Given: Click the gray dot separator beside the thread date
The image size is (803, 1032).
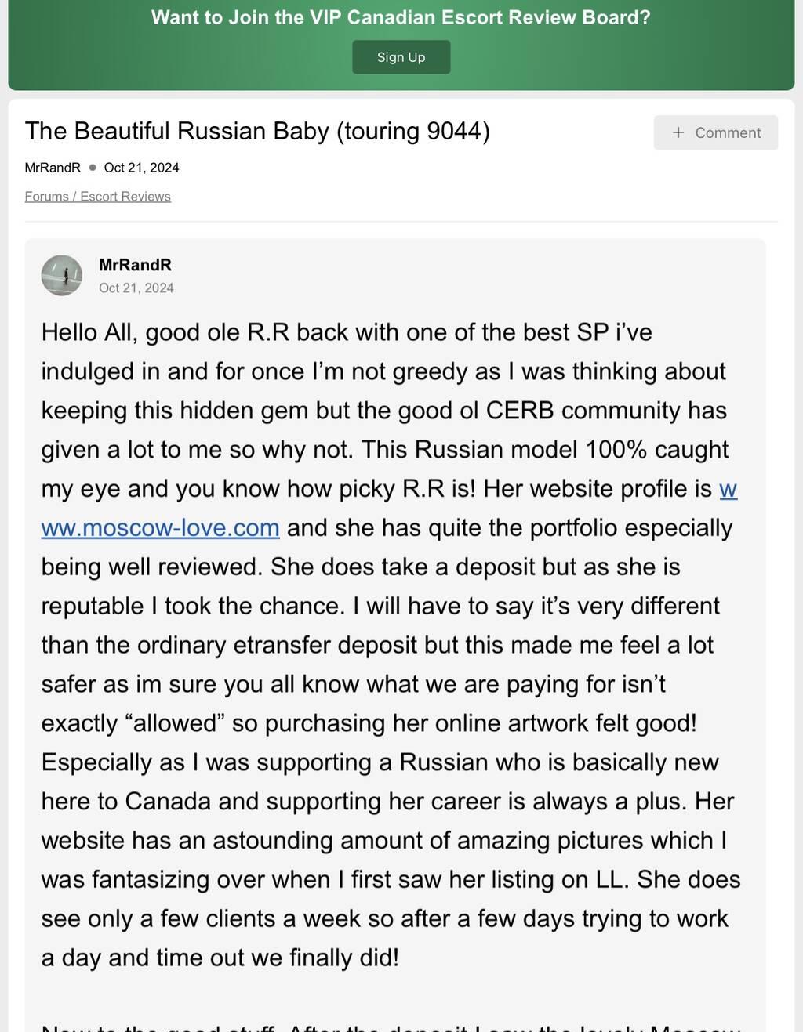Looking at the screenshot, I should (x=93, y=167).
